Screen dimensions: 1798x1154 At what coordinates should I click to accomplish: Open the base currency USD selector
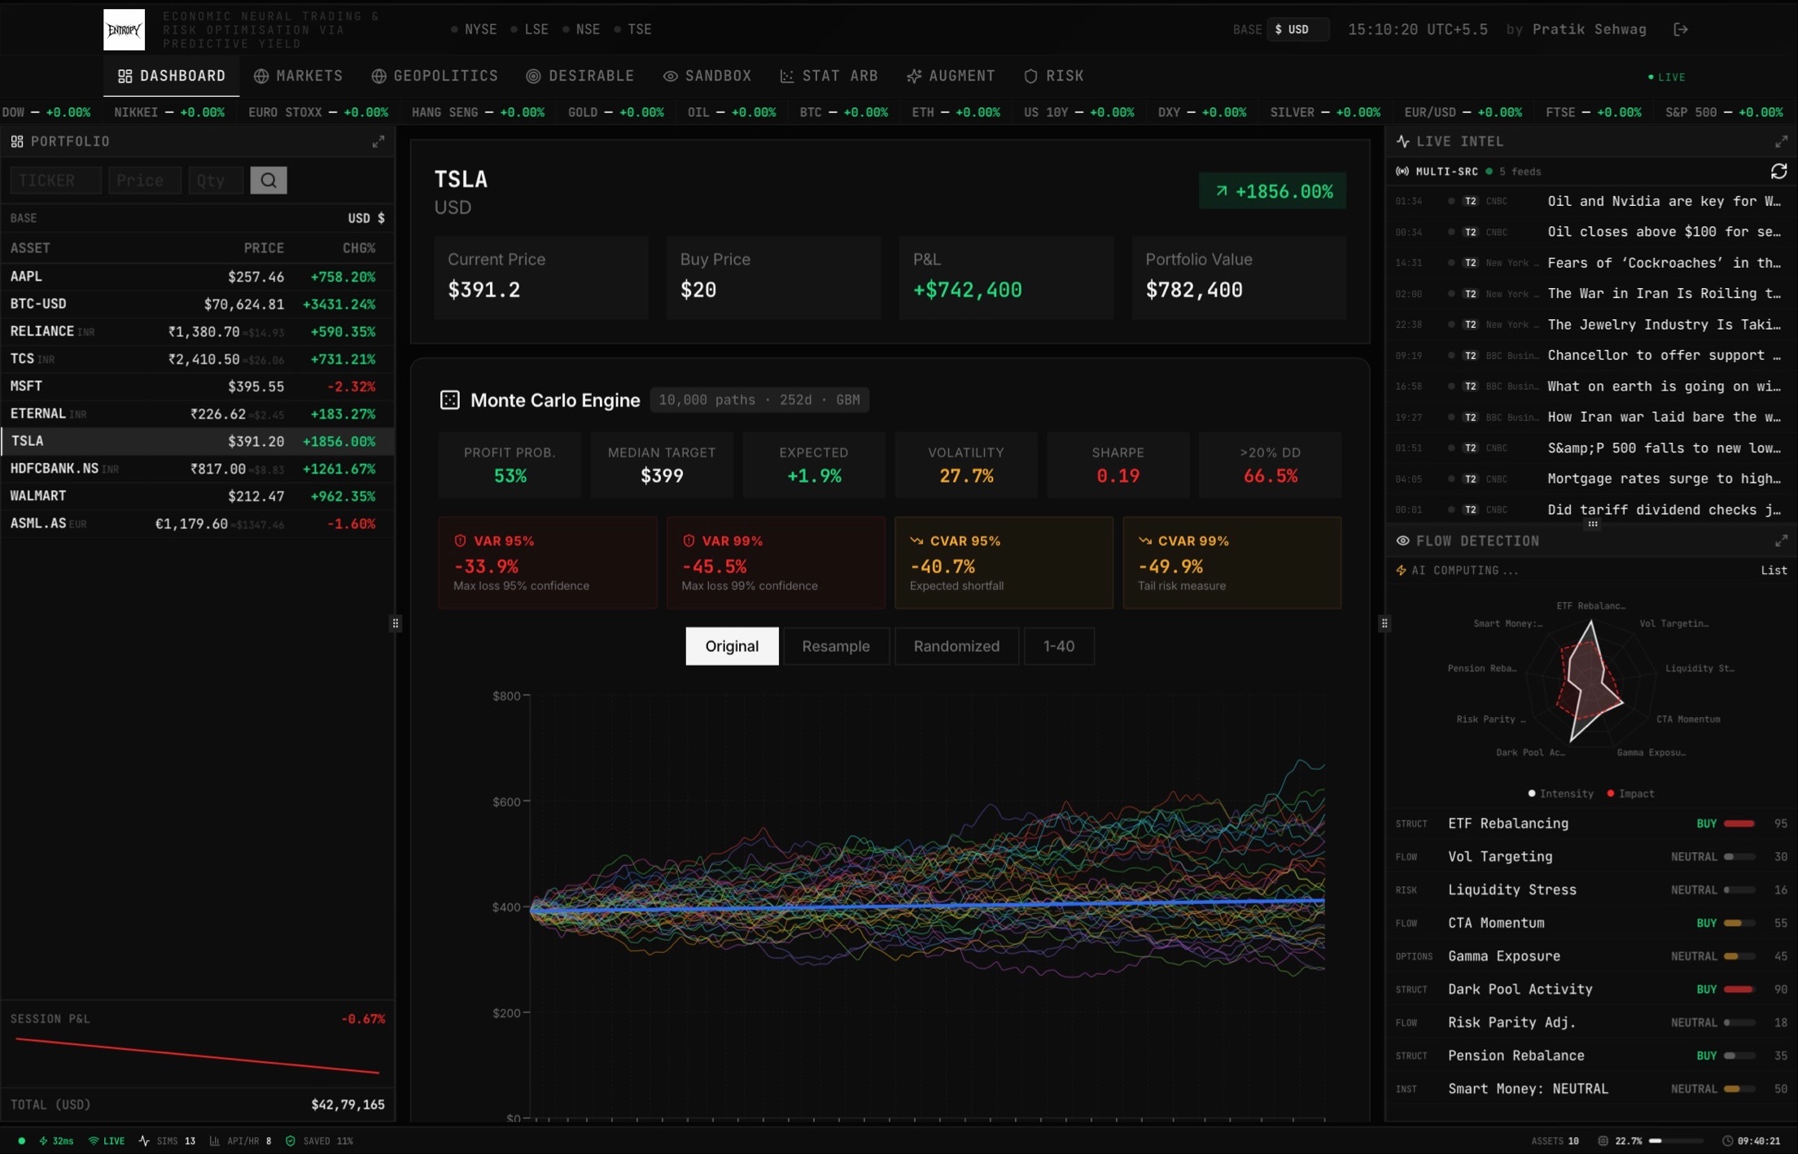tap(1297, 29)
